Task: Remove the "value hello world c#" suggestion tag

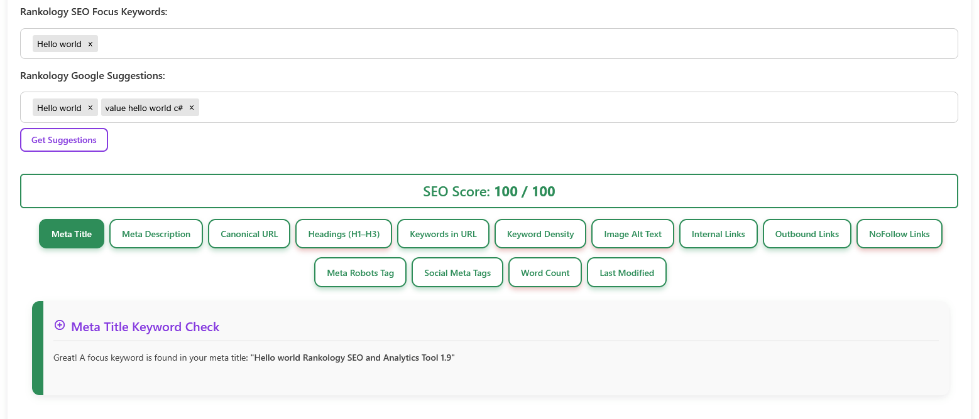Action: coord(192,108)
